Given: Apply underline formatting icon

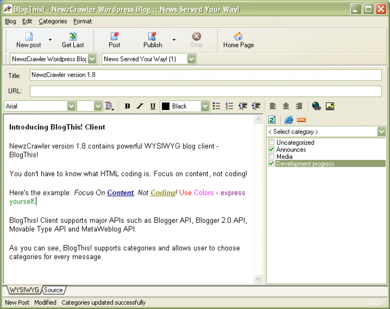Looking at the screenshot, I should tap(153, 106).
